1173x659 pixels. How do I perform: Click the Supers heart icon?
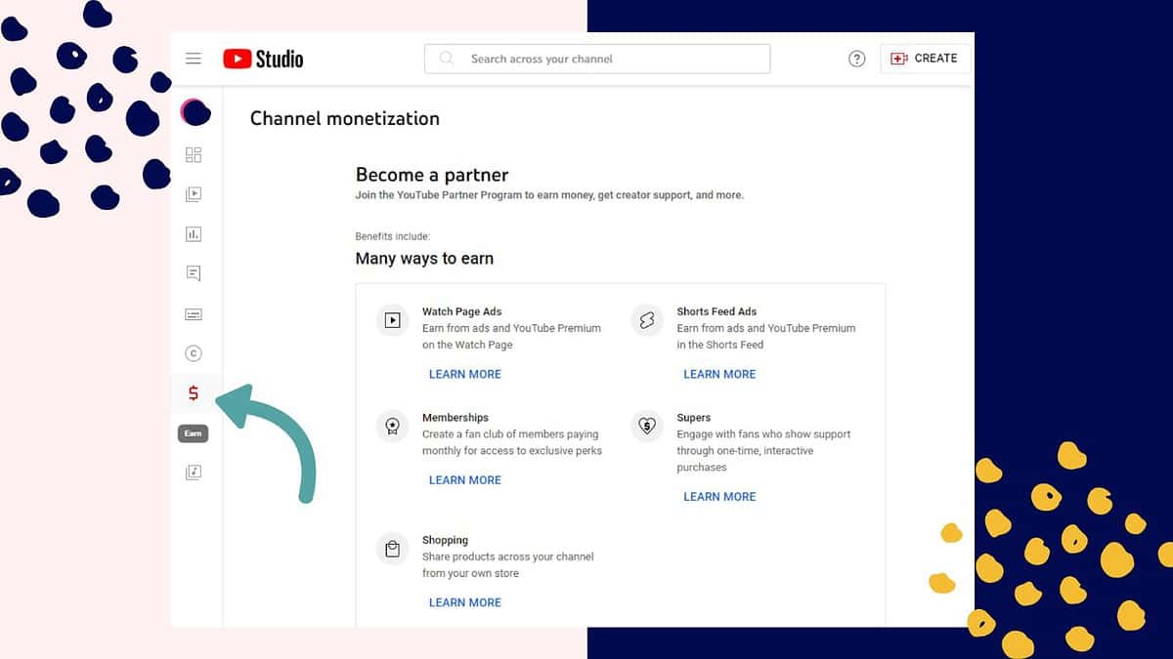[647, 426]
